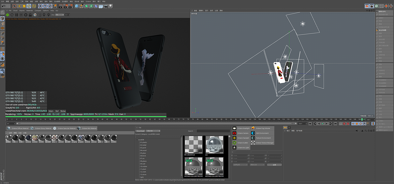This screenshot has height=184, width=394.
Task: Switch to the Main render pass tab
Action: (x=51, y=111)
